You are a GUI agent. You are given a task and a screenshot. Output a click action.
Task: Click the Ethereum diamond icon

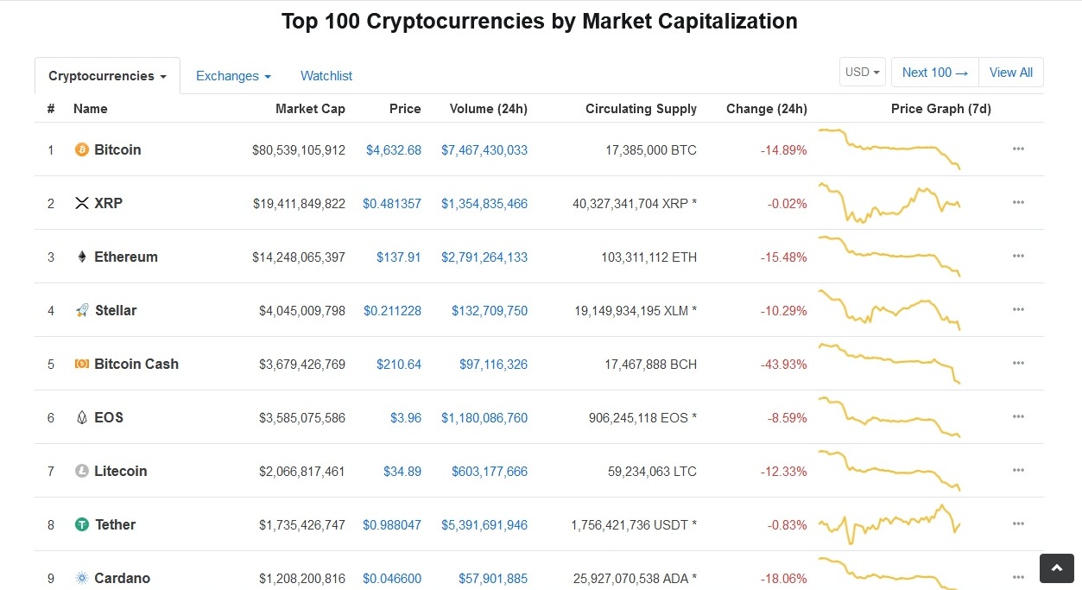(x=82, y=257)
